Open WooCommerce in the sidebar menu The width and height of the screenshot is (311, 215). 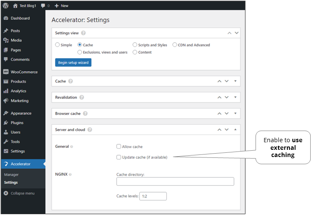click(24, 72)
